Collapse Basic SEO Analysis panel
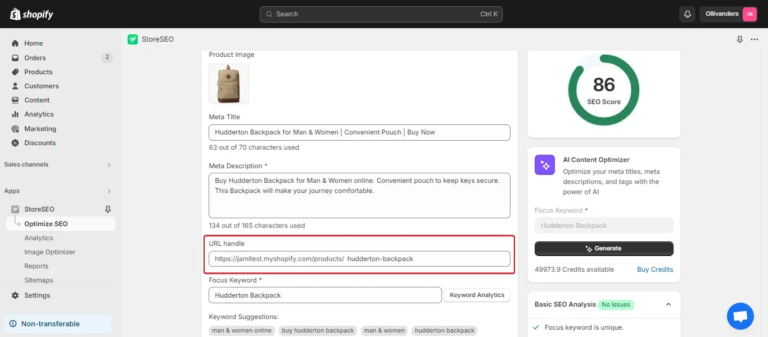Screen dimensions: 768x337 click(x=668, y=304)
